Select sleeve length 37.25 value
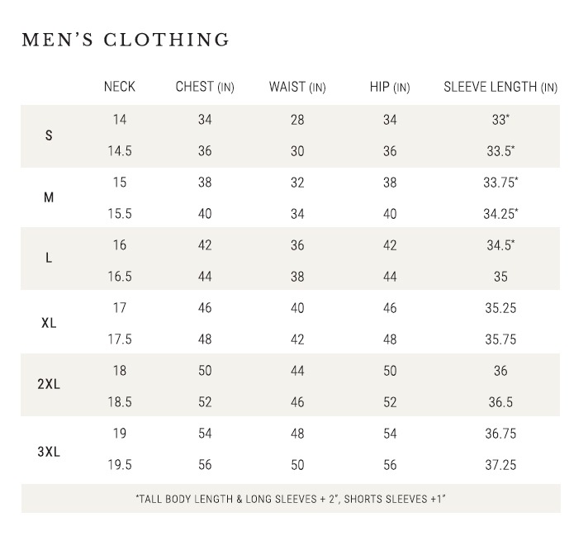 pyautogui.click(x=500, y=465)
